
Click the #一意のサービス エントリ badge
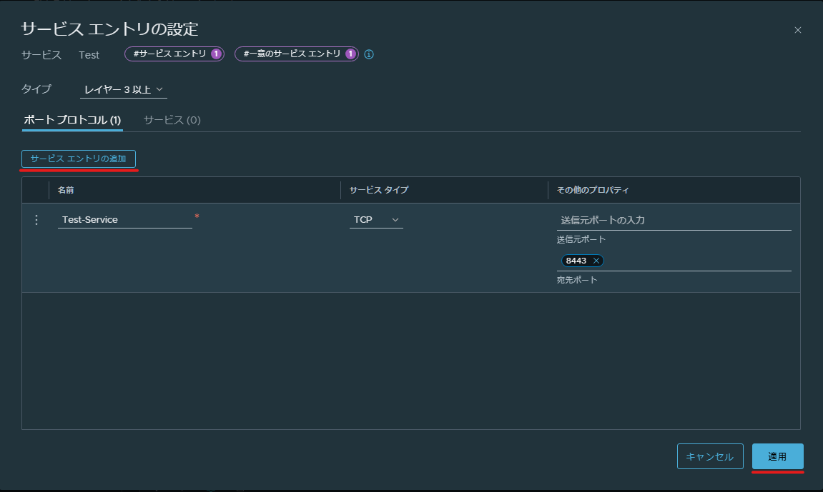(x=297, y=54)
